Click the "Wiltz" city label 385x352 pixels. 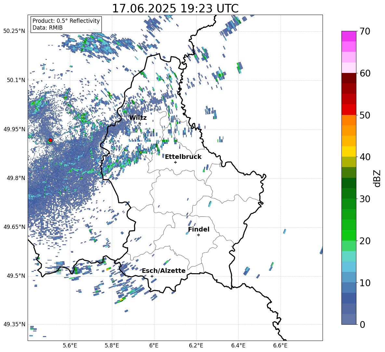point(138,118)
